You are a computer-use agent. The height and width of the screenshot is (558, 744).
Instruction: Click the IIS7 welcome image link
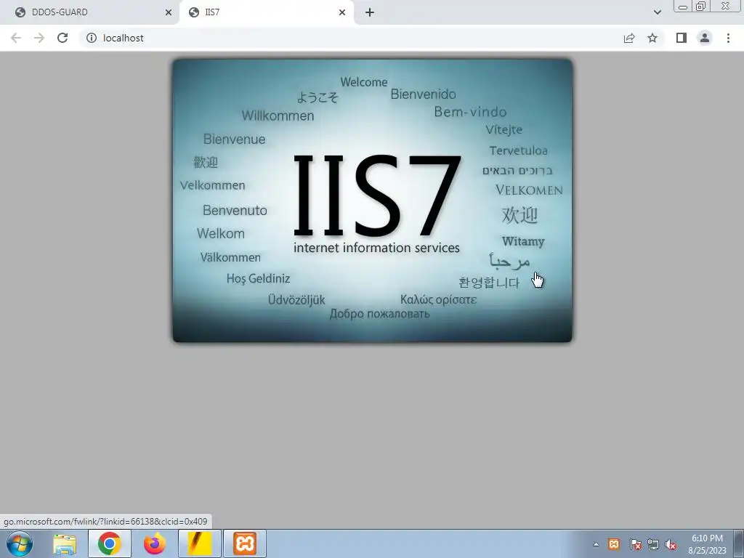373,201
